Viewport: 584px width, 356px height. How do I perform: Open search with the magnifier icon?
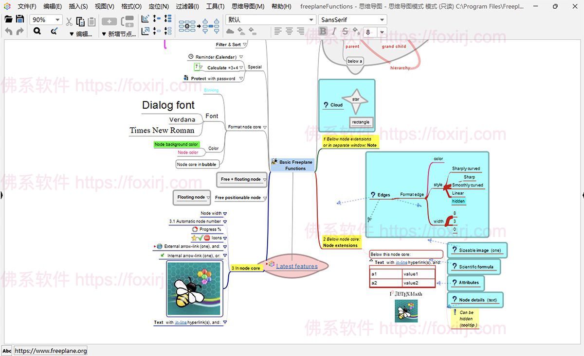pyautogui.click(x=37, y=31)
